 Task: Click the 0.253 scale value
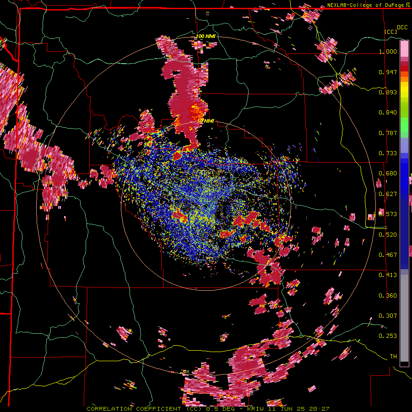click(x=388, y=336)
